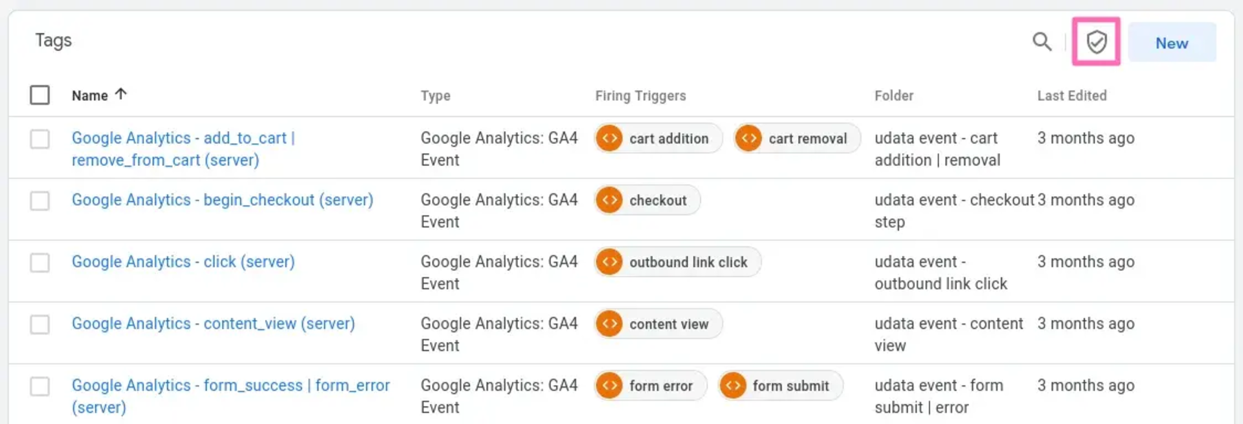Image resolution: width=1243 pixels, height=424 pixels.
Task: Select the checkout trigger chip icon
Action: pyautogui.click(x=609, y=200)
